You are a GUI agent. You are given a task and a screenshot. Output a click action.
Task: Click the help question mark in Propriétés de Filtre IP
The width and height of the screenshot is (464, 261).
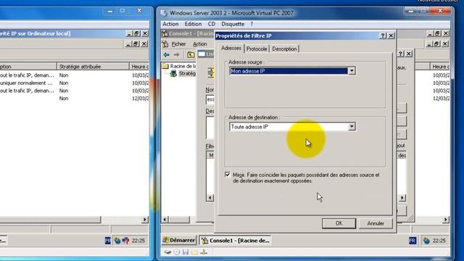[x=383, y=36]
